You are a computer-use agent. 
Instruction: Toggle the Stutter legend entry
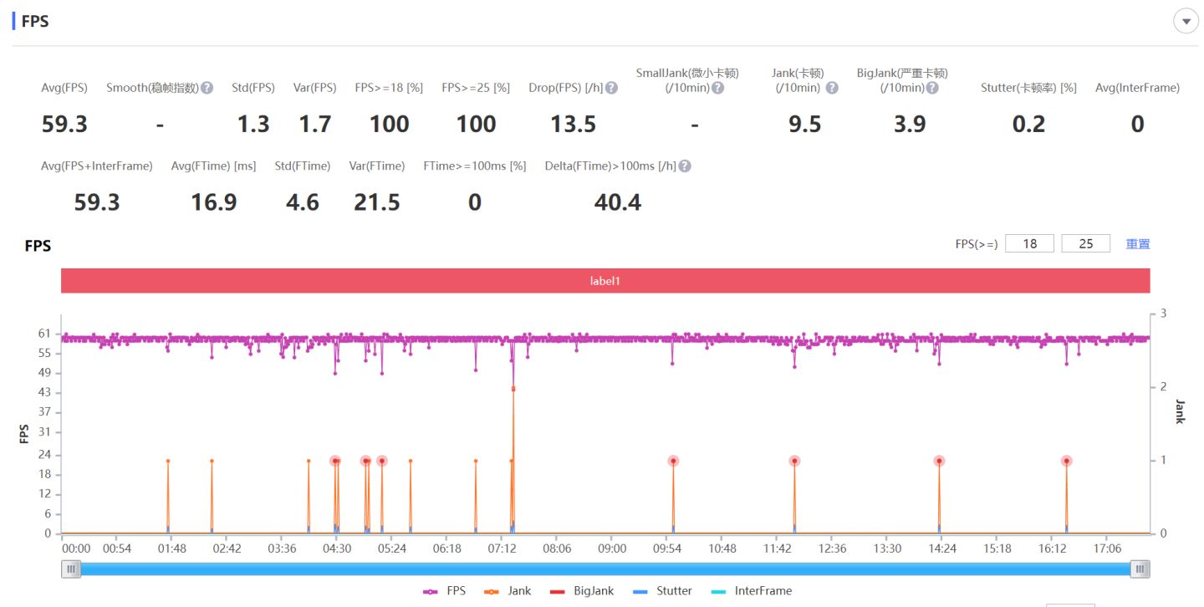coord(662,591)
